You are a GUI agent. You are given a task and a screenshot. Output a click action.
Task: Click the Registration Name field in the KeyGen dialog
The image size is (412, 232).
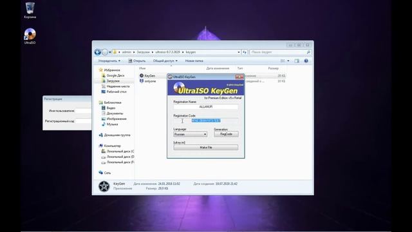pyautogui.click(x=206, y=107)
